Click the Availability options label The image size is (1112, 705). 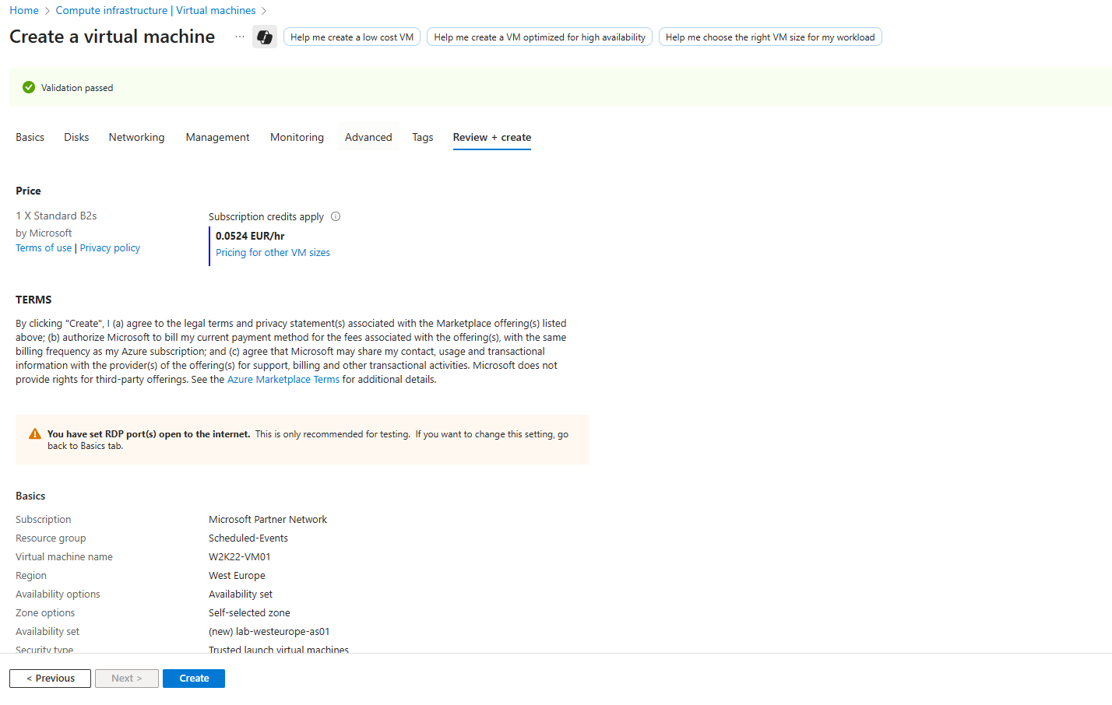58,594
